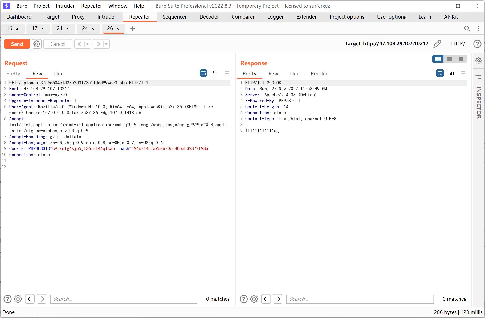Open a new Repeater tab with the plus

[x=132, y=29]
